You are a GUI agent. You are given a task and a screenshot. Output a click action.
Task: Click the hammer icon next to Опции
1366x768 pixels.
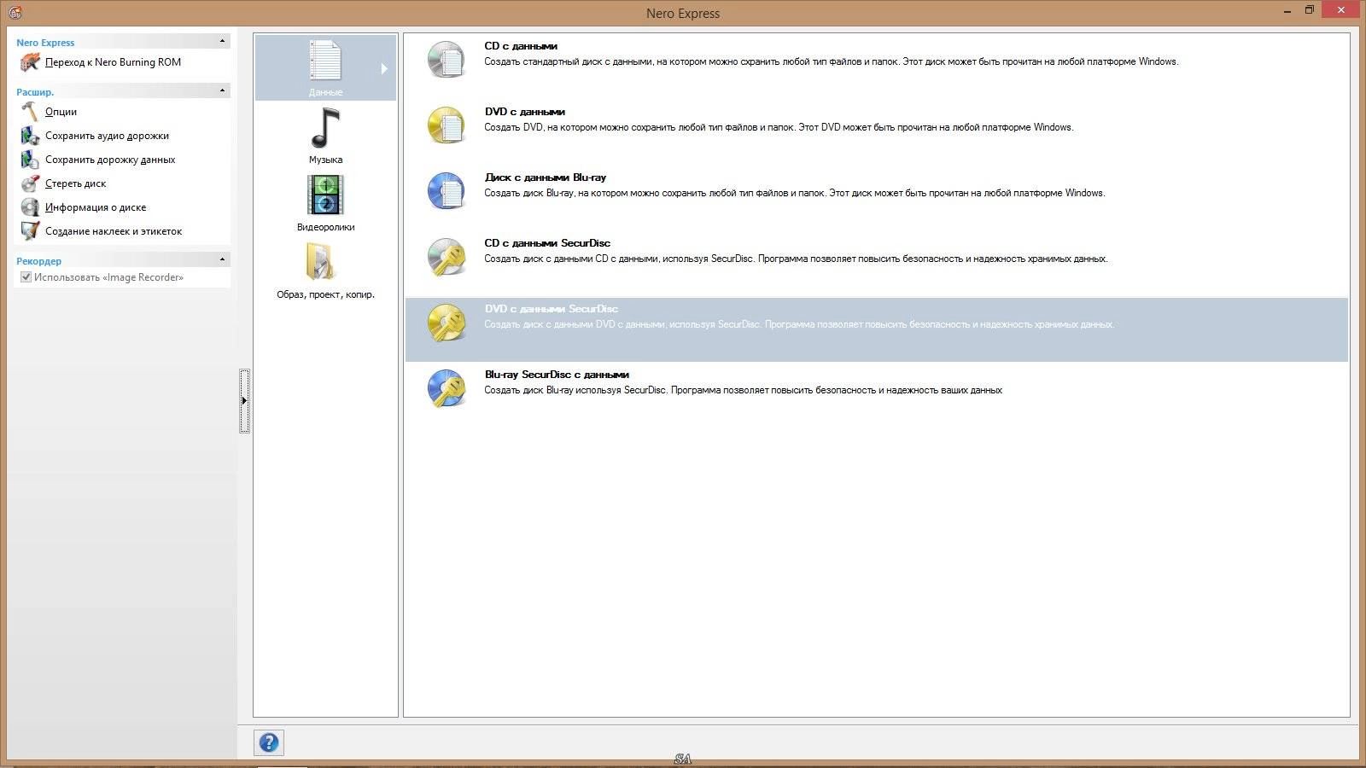(30, 112)
